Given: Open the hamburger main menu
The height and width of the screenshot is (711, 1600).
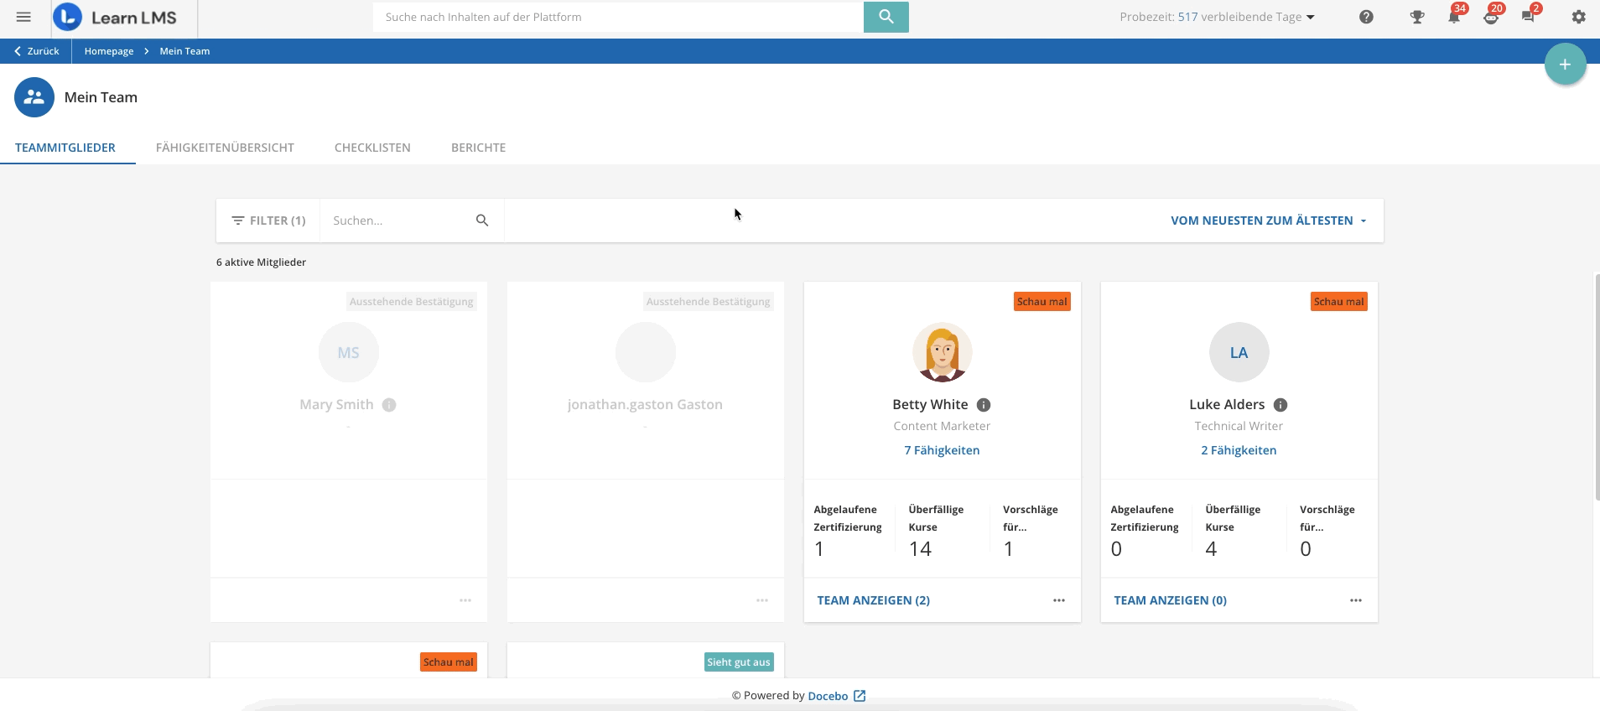Looking at the screenshot, I should point(23,17).
